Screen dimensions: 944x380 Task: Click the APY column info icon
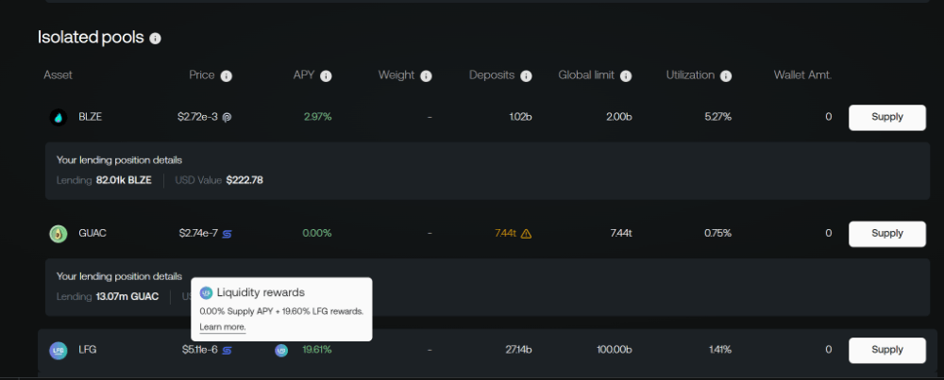click(x=326, y=75)
